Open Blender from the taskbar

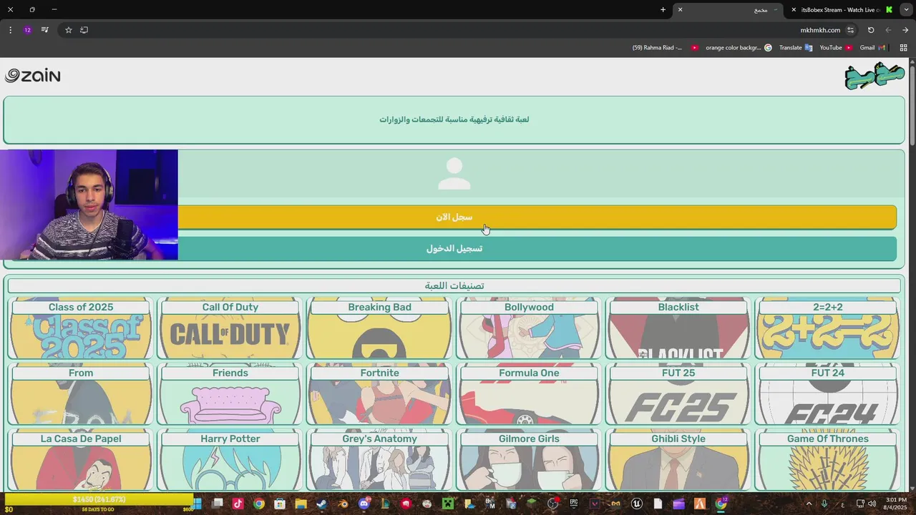click(343, 504)
